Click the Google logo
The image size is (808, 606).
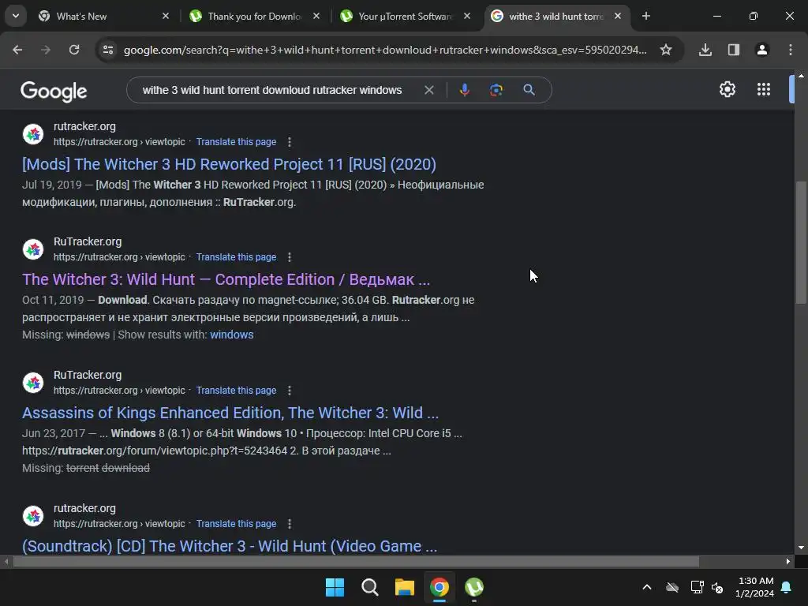[54, 92]
